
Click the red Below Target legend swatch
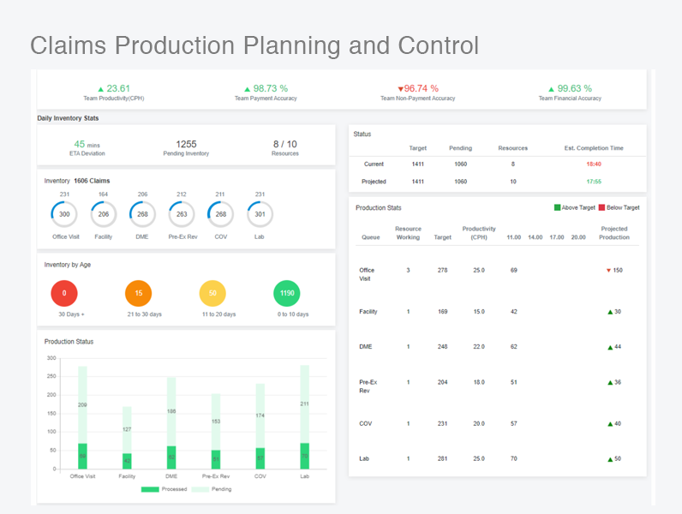pyautogui.click(x=602, y=207)
